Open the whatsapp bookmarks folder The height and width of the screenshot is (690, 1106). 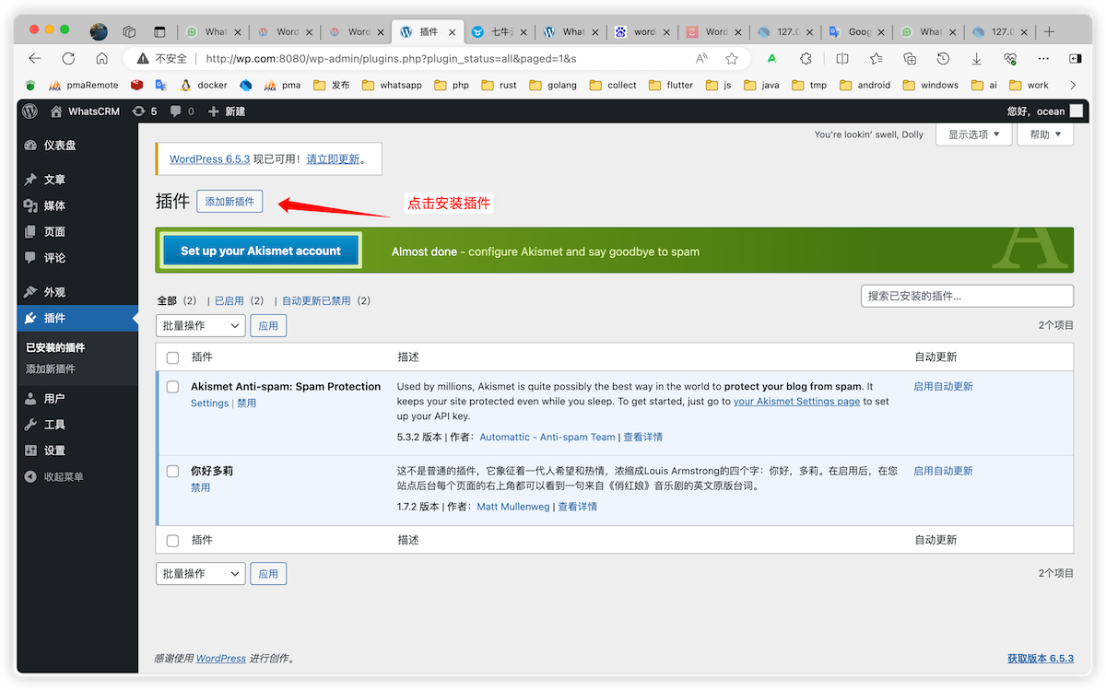point(393,85)
